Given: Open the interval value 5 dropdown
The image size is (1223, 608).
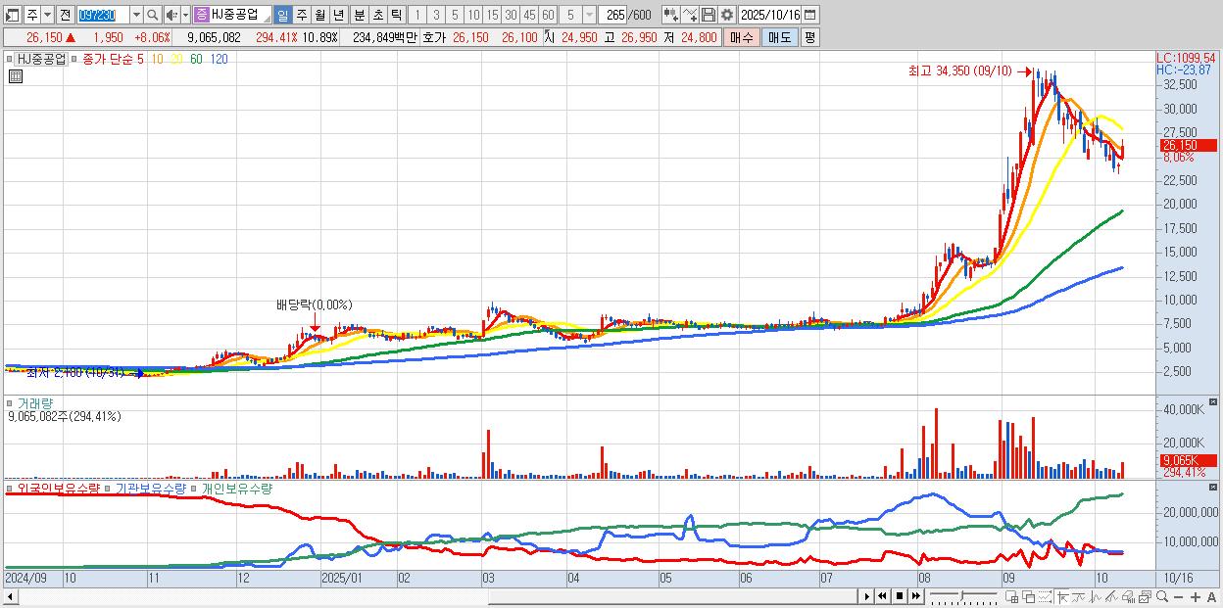Looking at the screenshot, I should (x=589, y=15).
